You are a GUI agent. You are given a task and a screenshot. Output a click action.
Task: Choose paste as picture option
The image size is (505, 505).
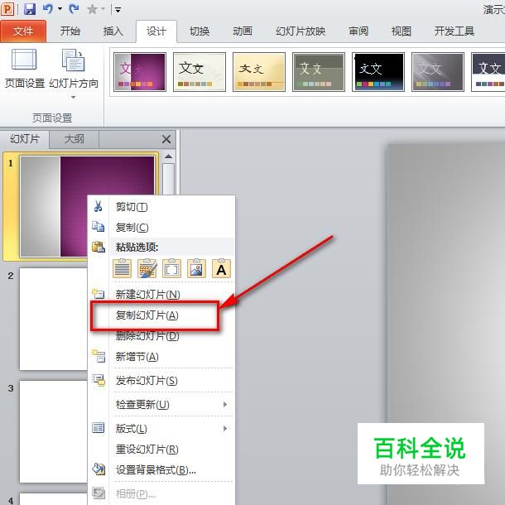(x=196, y=268)
